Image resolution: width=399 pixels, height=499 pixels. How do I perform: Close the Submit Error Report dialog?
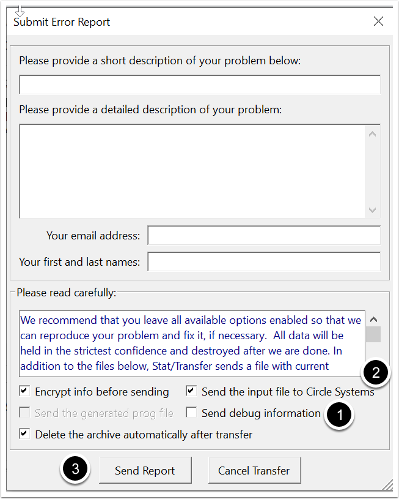click(378, 21)
